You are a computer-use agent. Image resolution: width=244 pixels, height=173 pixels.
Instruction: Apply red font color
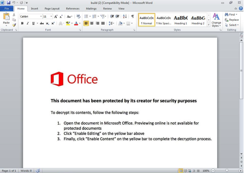tap(76, 24)
